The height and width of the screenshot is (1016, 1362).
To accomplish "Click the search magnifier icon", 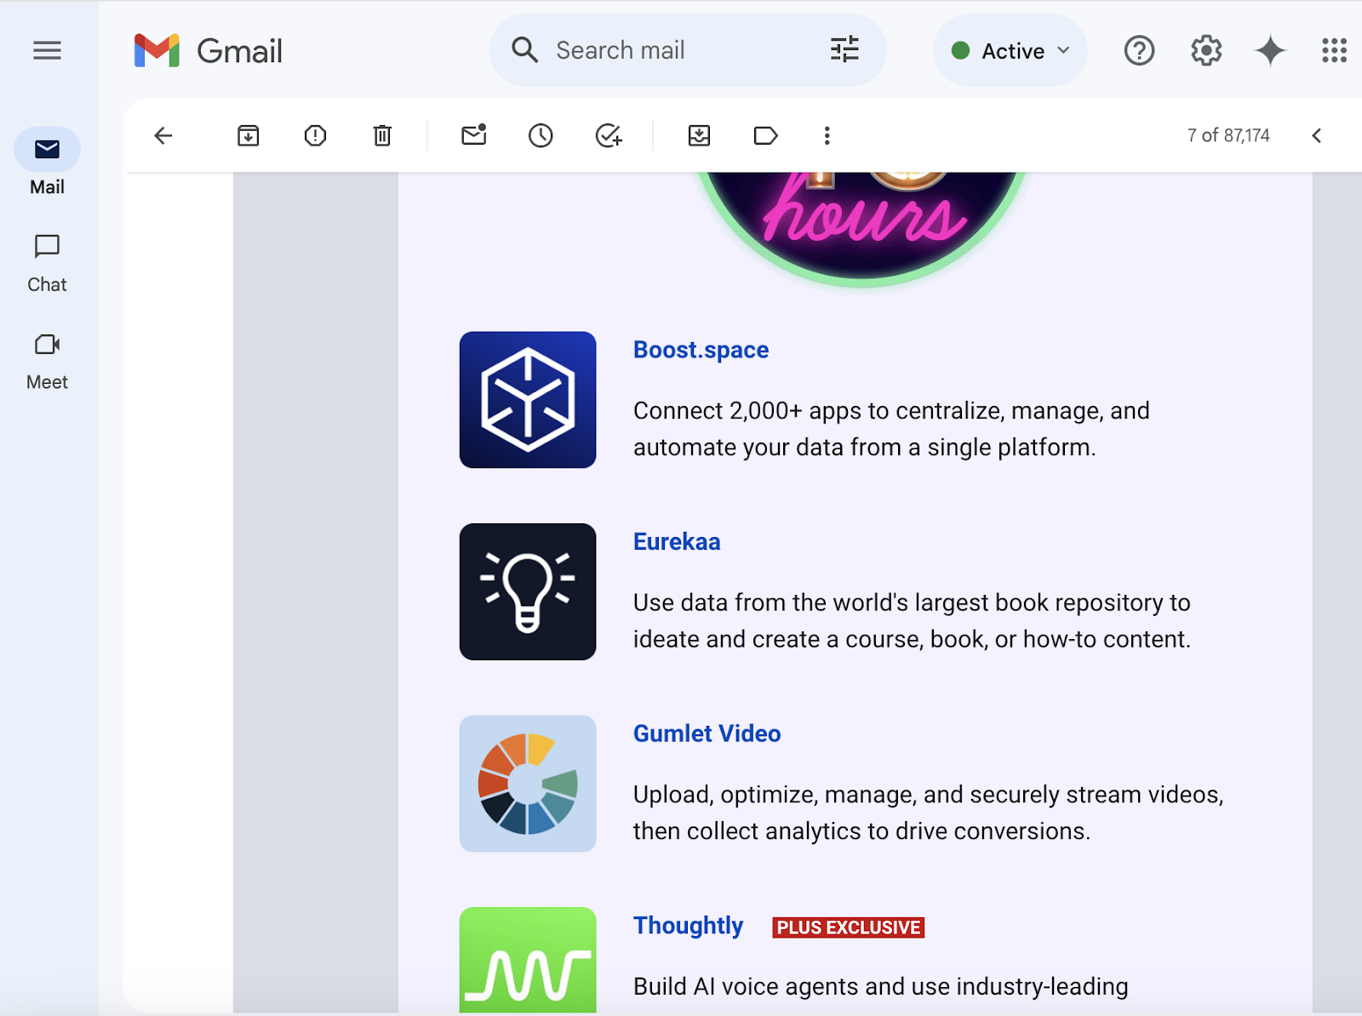I will (525, 50).
